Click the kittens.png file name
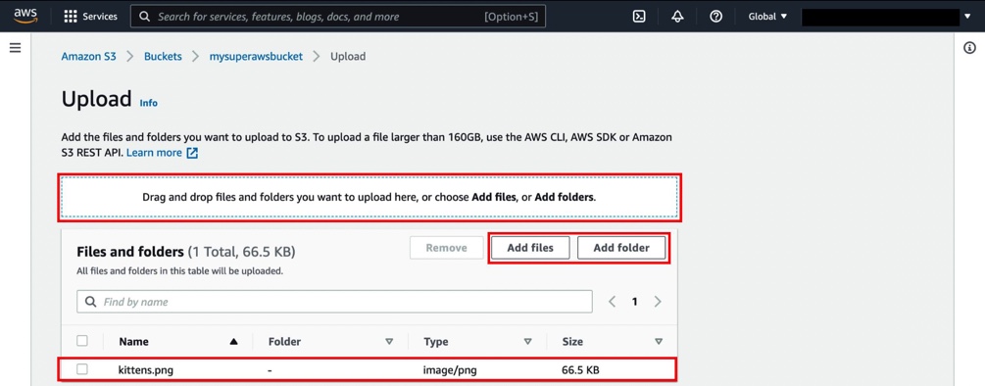The width and height of the screenshot is (985, 386). click(x=146, y=370)
